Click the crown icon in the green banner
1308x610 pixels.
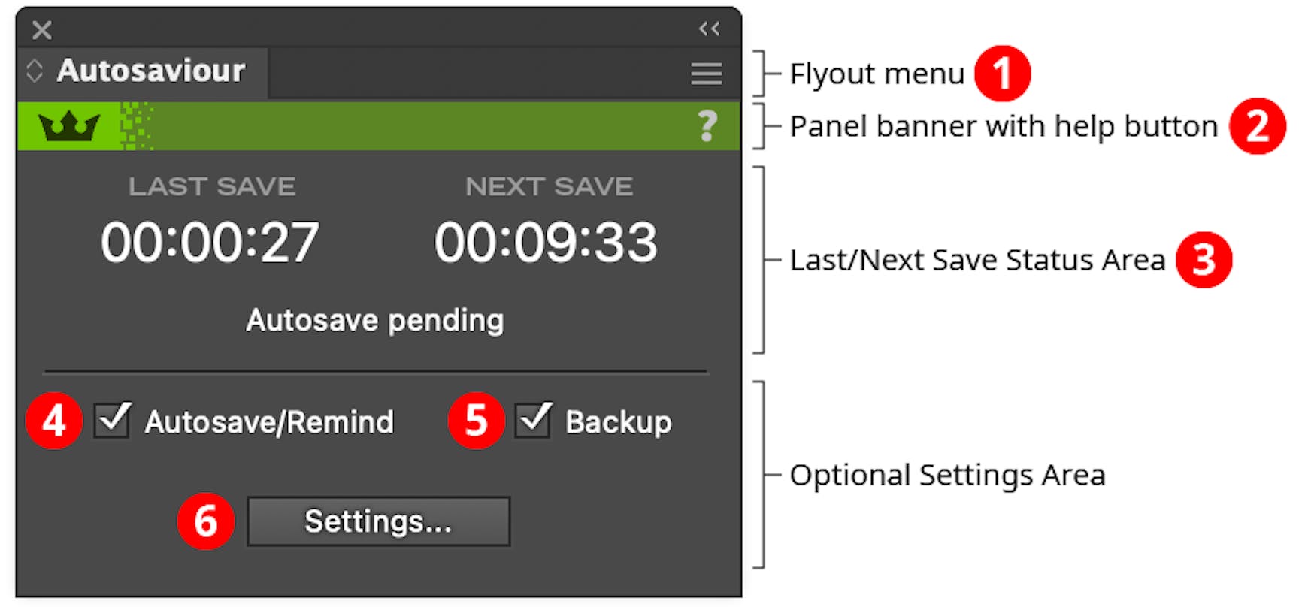point(68,125)
